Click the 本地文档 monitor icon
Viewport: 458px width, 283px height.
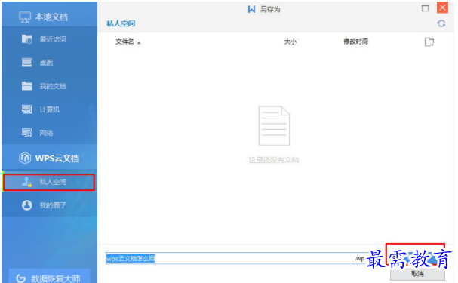click(x=25, y=17)
